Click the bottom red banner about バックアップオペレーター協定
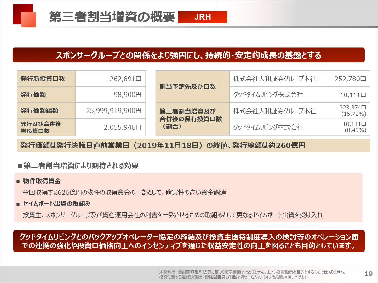 pyautogui.click(x=189, y=241)
